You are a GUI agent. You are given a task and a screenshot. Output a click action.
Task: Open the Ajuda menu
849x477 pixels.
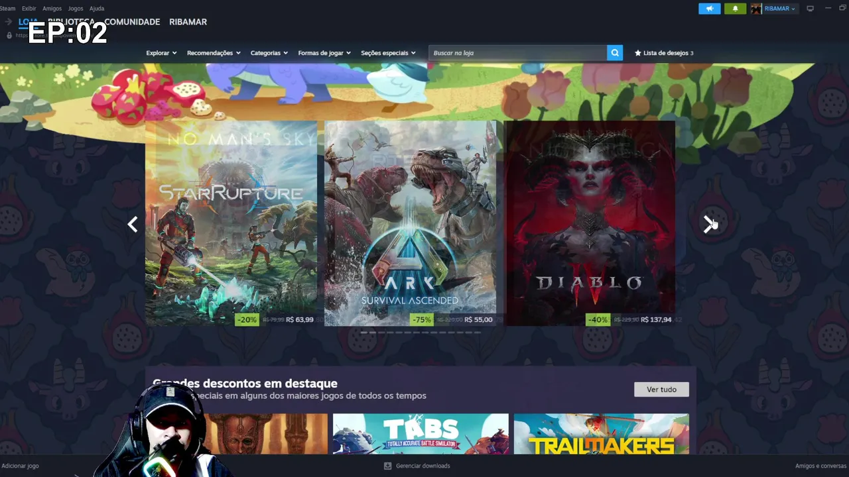coord(97,9)
